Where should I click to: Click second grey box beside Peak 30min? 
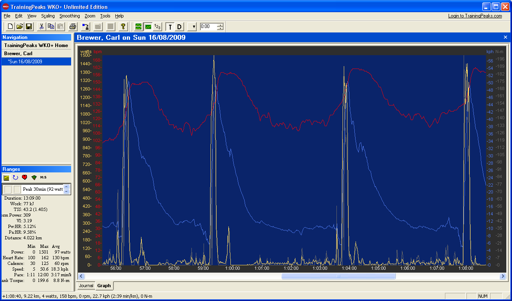pyautogui.click(x=17, y=189)
